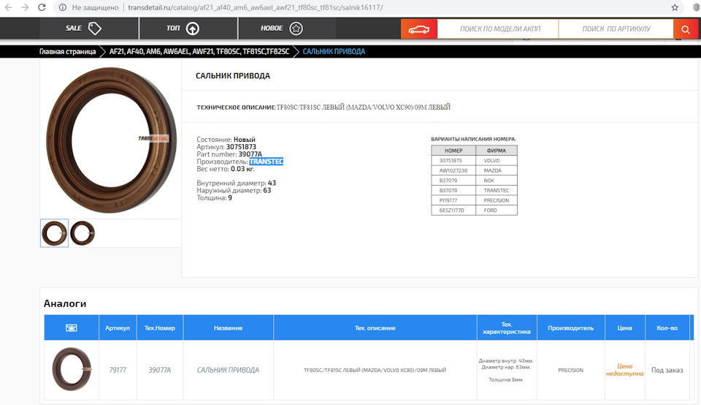The width and height of the screenshot is (701, 405).
Task: Click the 'Производитель' column header
Action: coord(571,328)
